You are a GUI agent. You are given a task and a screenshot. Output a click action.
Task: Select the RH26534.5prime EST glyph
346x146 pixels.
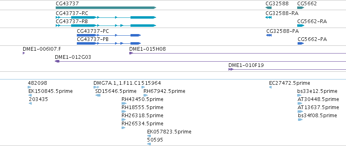tap(123, 128)
